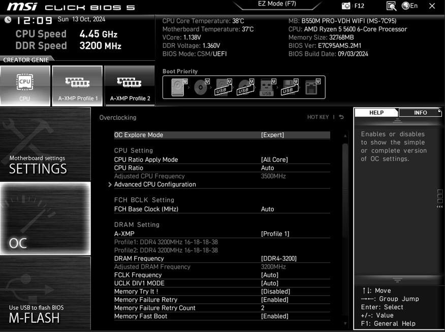Click the back arrow next to HOT KEY
The width and height of the screenshot is (445, 332).
(x=341, y=117)
